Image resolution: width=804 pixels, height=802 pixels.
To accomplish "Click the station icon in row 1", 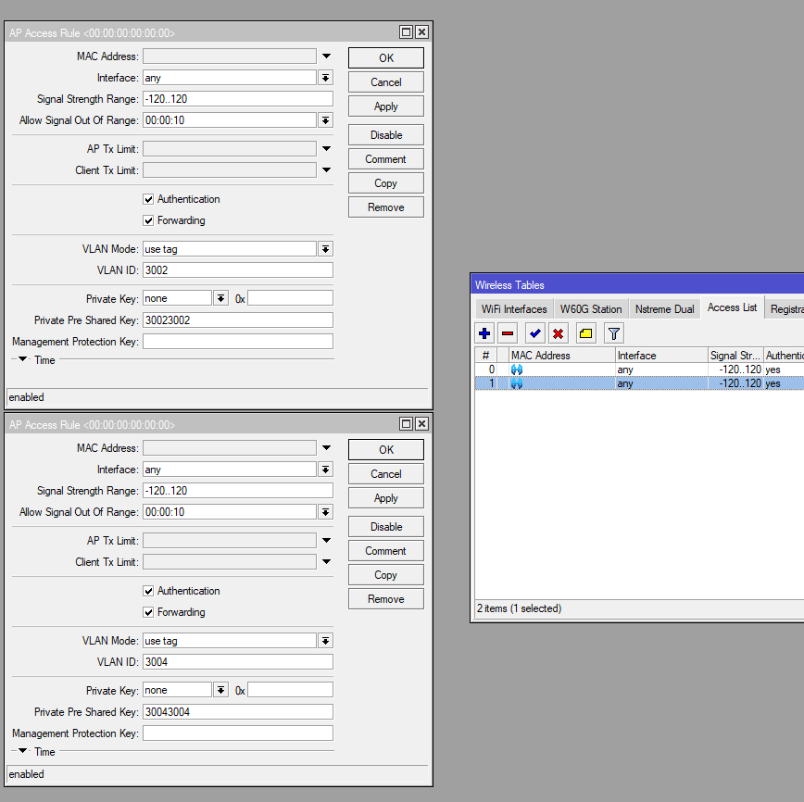I will (x=517, y=383).
